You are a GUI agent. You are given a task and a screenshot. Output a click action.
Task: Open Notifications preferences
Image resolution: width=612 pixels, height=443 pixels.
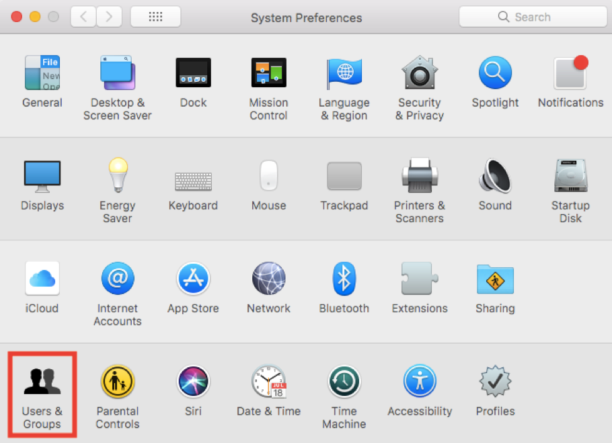[x=570, y=73]
